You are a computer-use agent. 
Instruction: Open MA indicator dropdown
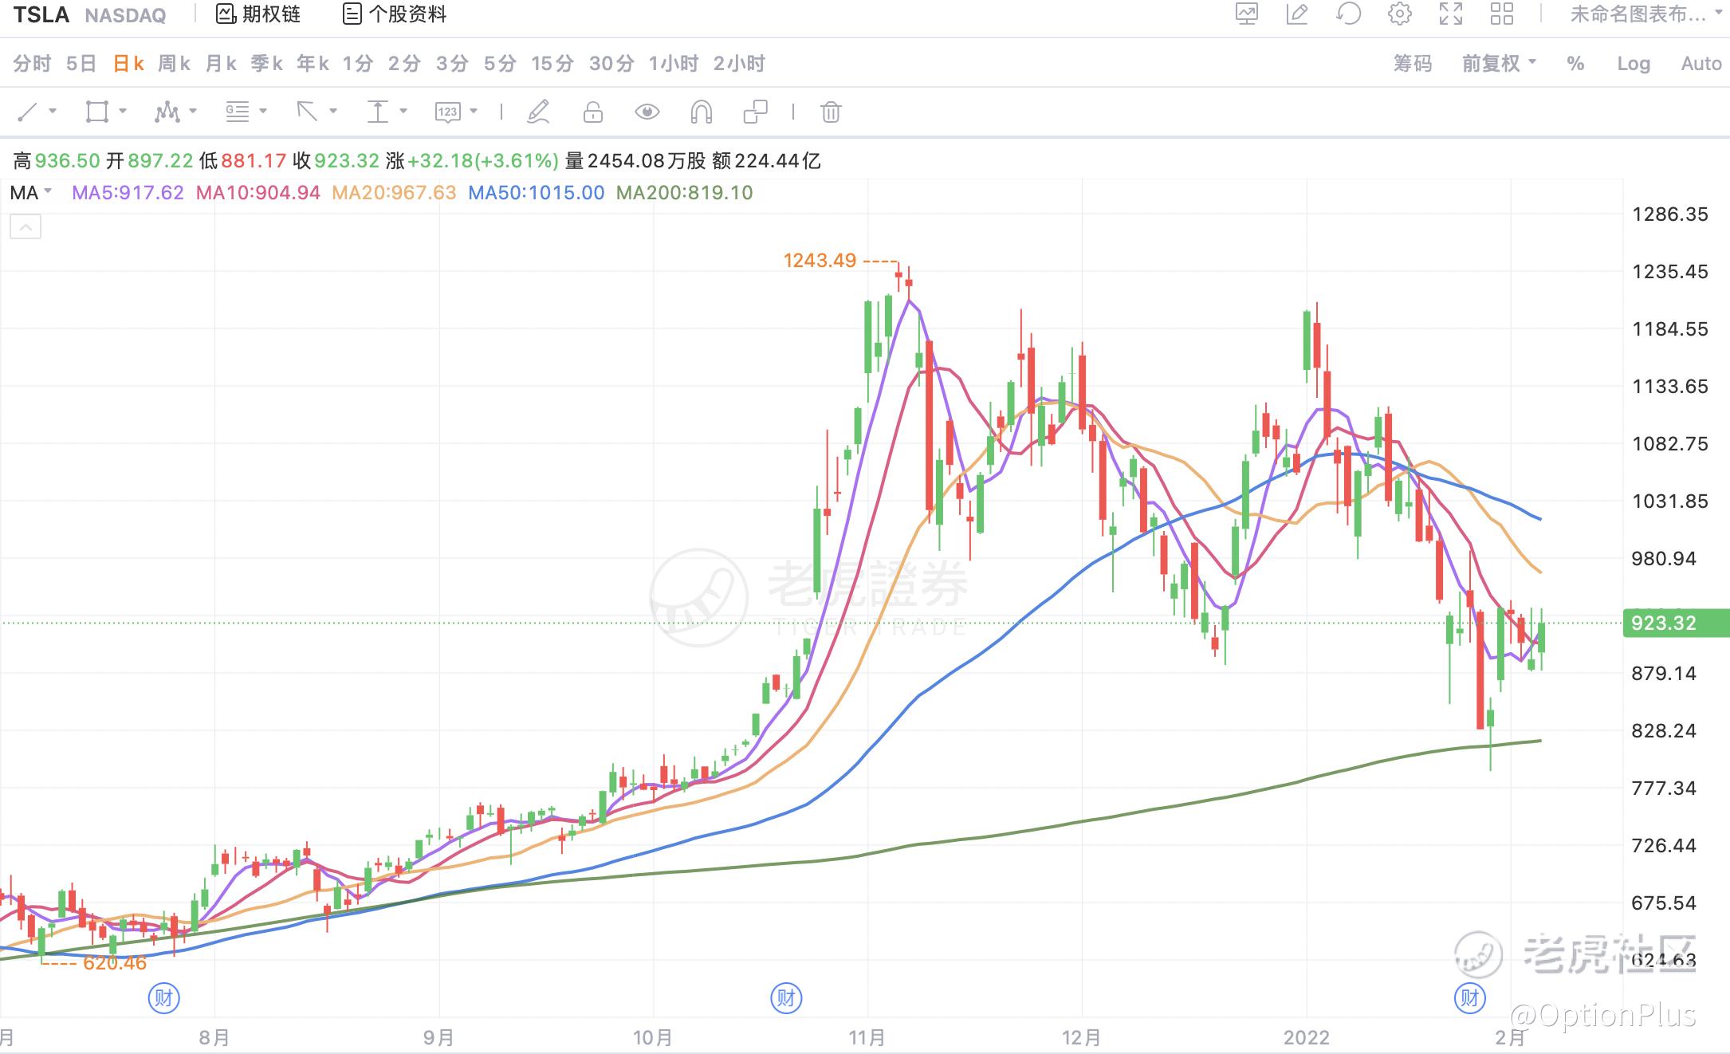31,193
